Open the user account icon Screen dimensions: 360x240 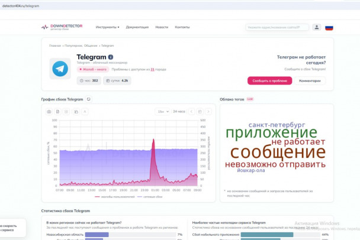[x=317, y=27]
